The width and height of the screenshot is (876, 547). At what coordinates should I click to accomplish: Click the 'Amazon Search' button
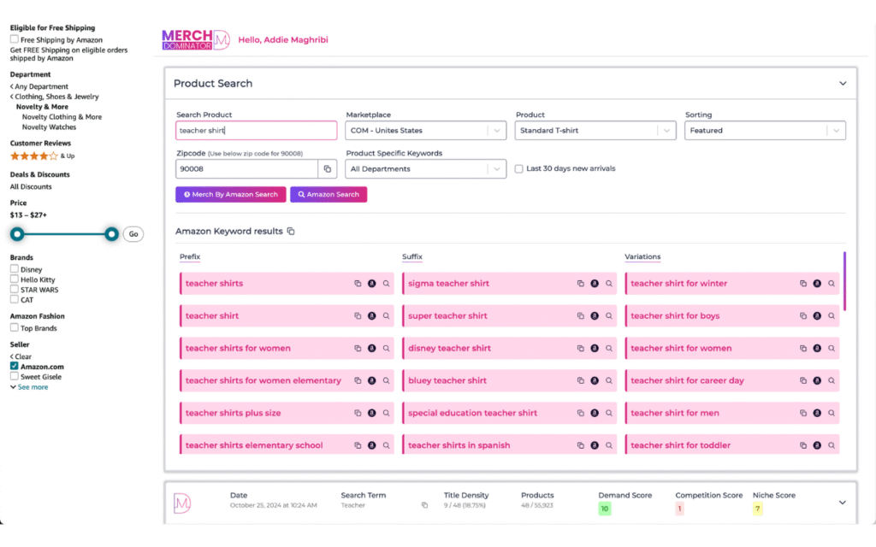click(x=328, y=194)
